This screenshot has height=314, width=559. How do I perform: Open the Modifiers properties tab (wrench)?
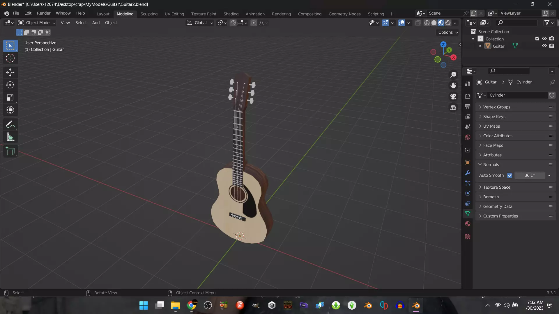tap(468, 173)
